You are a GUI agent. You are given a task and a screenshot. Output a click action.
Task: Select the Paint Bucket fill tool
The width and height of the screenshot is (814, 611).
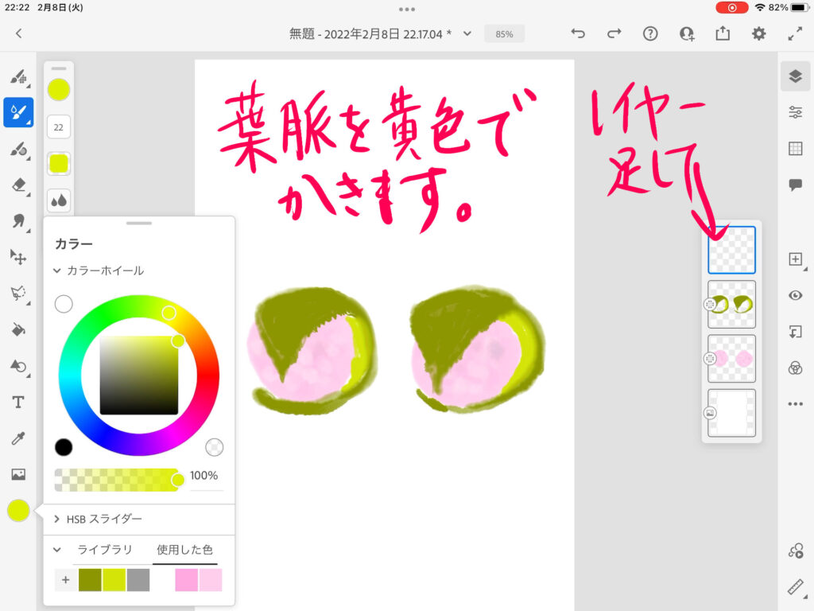tap(18, 329)
